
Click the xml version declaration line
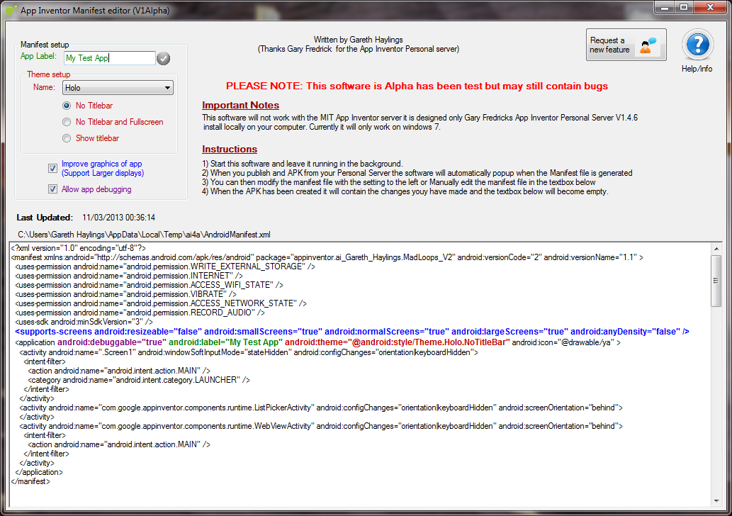(79, 248)
